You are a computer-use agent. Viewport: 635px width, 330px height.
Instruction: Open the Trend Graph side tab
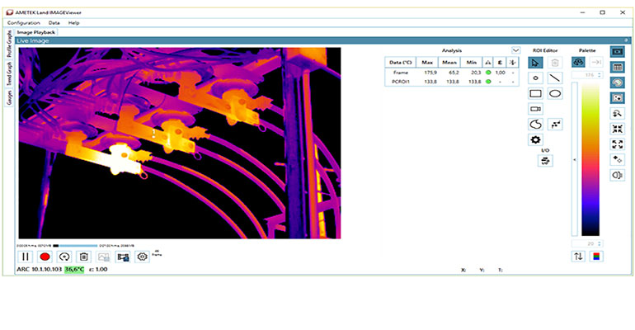coord(9,73)
